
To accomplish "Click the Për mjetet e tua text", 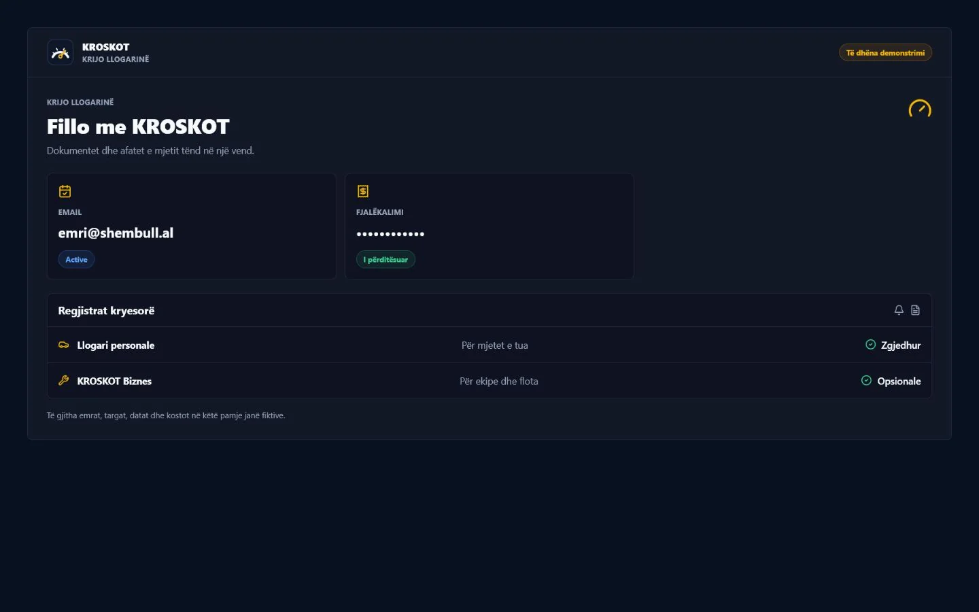I will [x=495, y=345].
